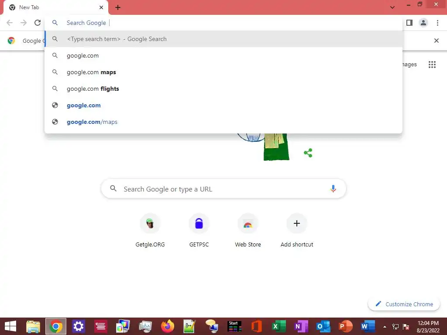Open the color display taskbar icon

click(123, 326)
